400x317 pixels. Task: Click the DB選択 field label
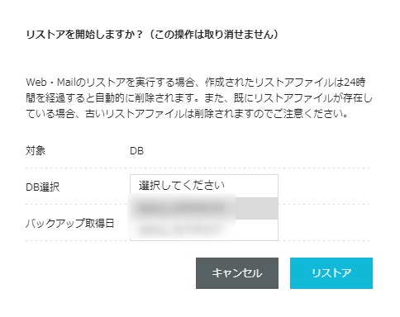pos(42,187)
